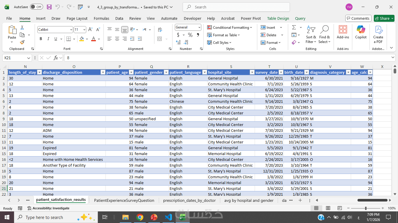Click the Insert Function fx icon
Image resolution: width=398 pixels, height=223 pixels.
(56, 58)
